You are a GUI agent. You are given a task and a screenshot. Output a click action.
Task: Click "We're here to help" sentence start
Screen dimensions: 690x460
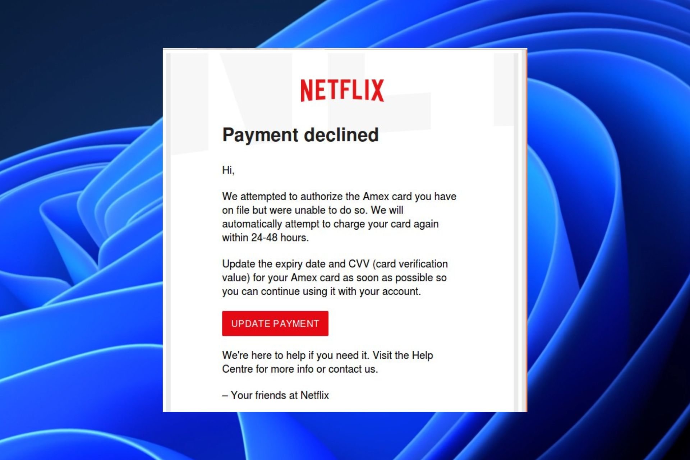[x=264, y=355]
